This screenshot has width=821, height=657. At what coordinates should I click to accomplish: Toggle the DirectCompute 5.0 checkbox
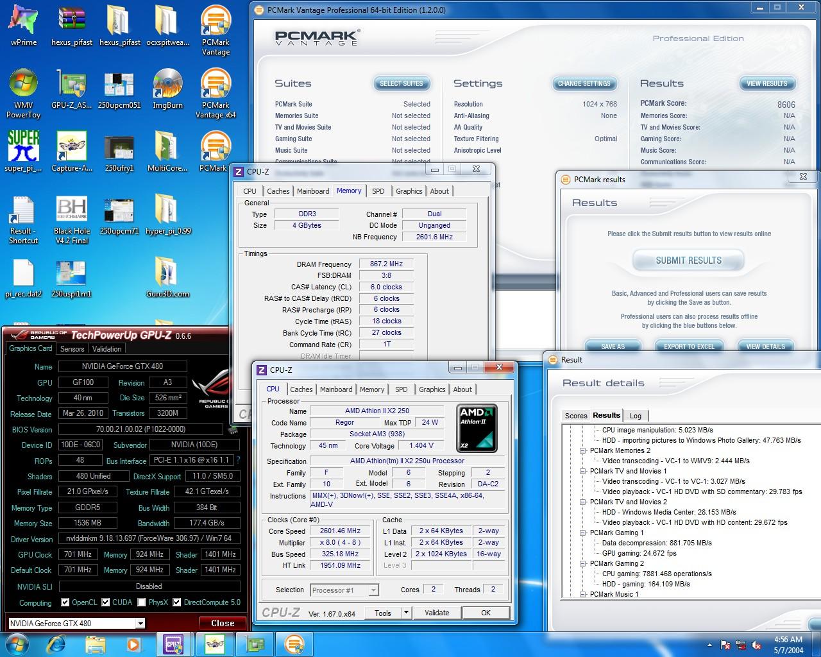pos(177,602)
